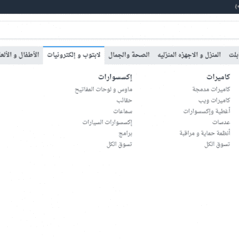Click تسوق الكل under إكسسوارات
Screen dimensions: 239x239
[x=119, y=145]
